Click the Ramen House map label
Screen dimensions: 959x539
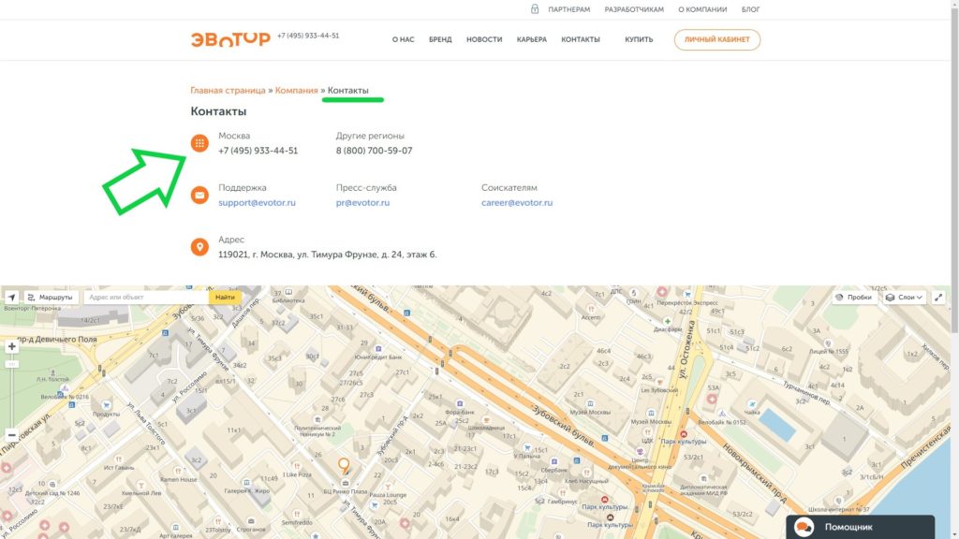pos(179,479)
